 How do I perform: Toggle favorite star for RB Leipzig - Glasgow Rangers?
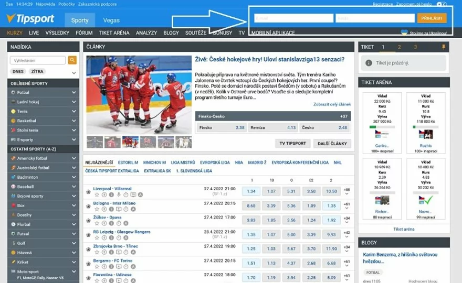97,238
